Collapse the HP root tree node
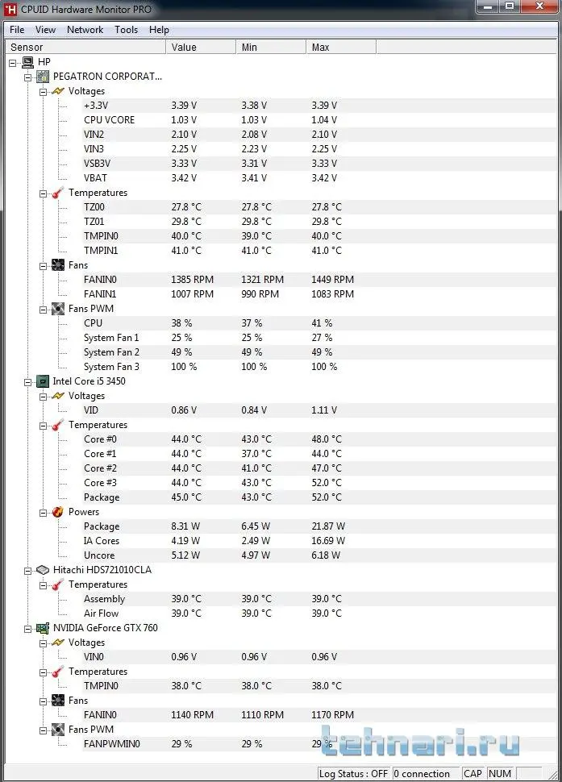Viewport: 562px width, 782px height. click(13, 62)
